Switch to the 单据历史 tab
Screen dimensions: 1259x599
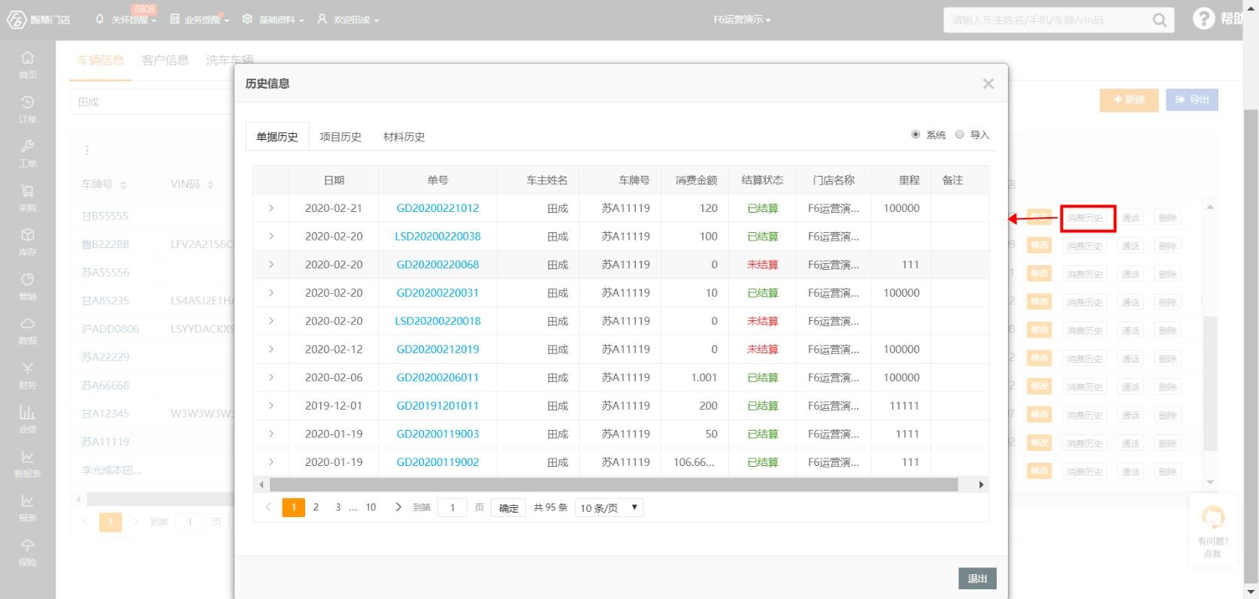(x=277, y=137)
